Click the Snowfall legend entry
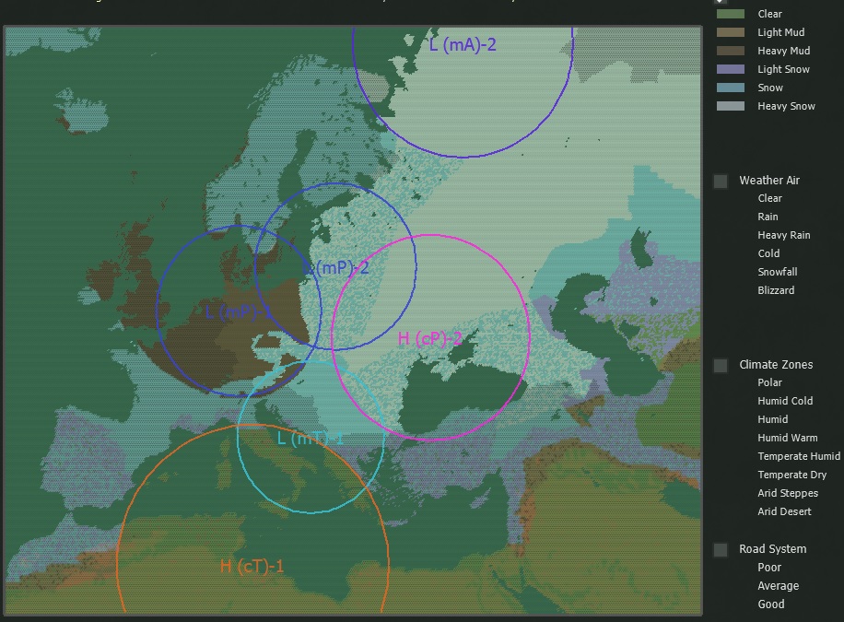 tap(778, 272)
